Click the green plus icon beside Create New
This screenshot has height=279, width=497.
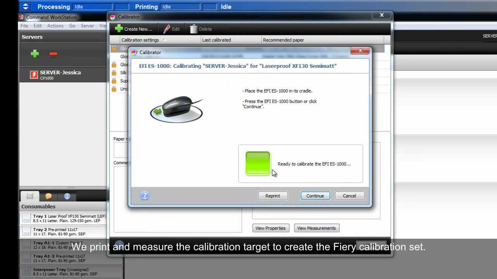click(x=119, y=29)
